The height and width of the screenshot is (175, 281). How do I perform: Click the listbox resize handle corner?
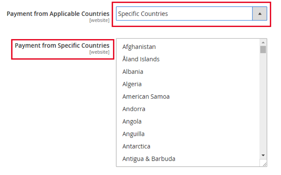tap(264, 164)
